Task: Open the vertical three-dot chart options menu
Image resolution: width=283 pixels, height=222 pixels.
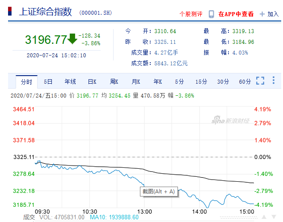Action: [274, 81]
